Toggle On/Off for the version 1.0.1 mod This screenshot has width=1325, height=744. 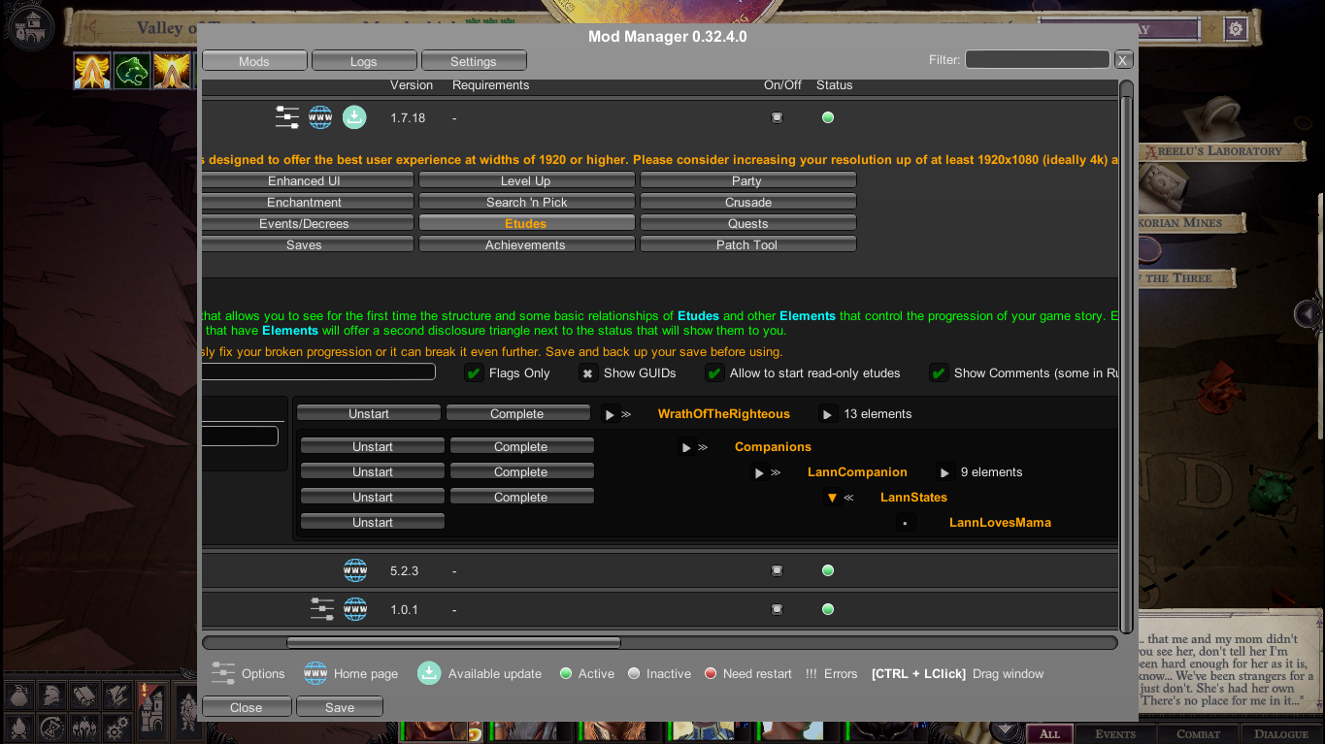coord(777,609)
